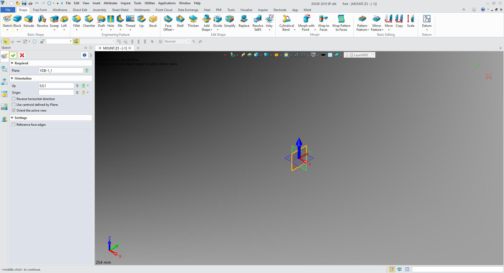Enable Use centroid defined by Plane

click(14, 104)
